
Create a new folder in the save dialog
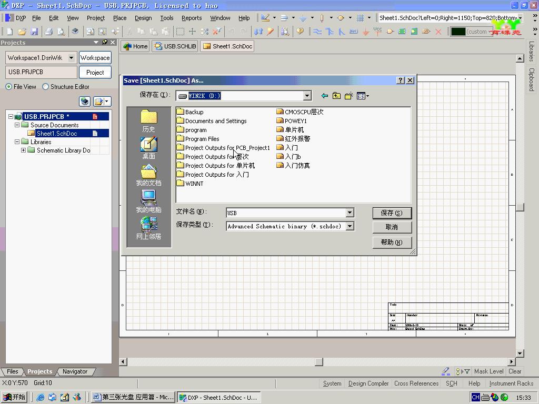348,96
